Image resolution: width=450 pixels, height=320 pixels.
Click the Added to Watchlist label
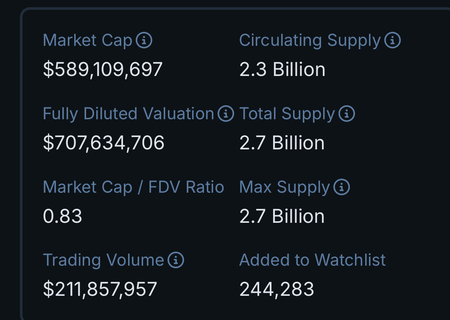pos(313,260)
